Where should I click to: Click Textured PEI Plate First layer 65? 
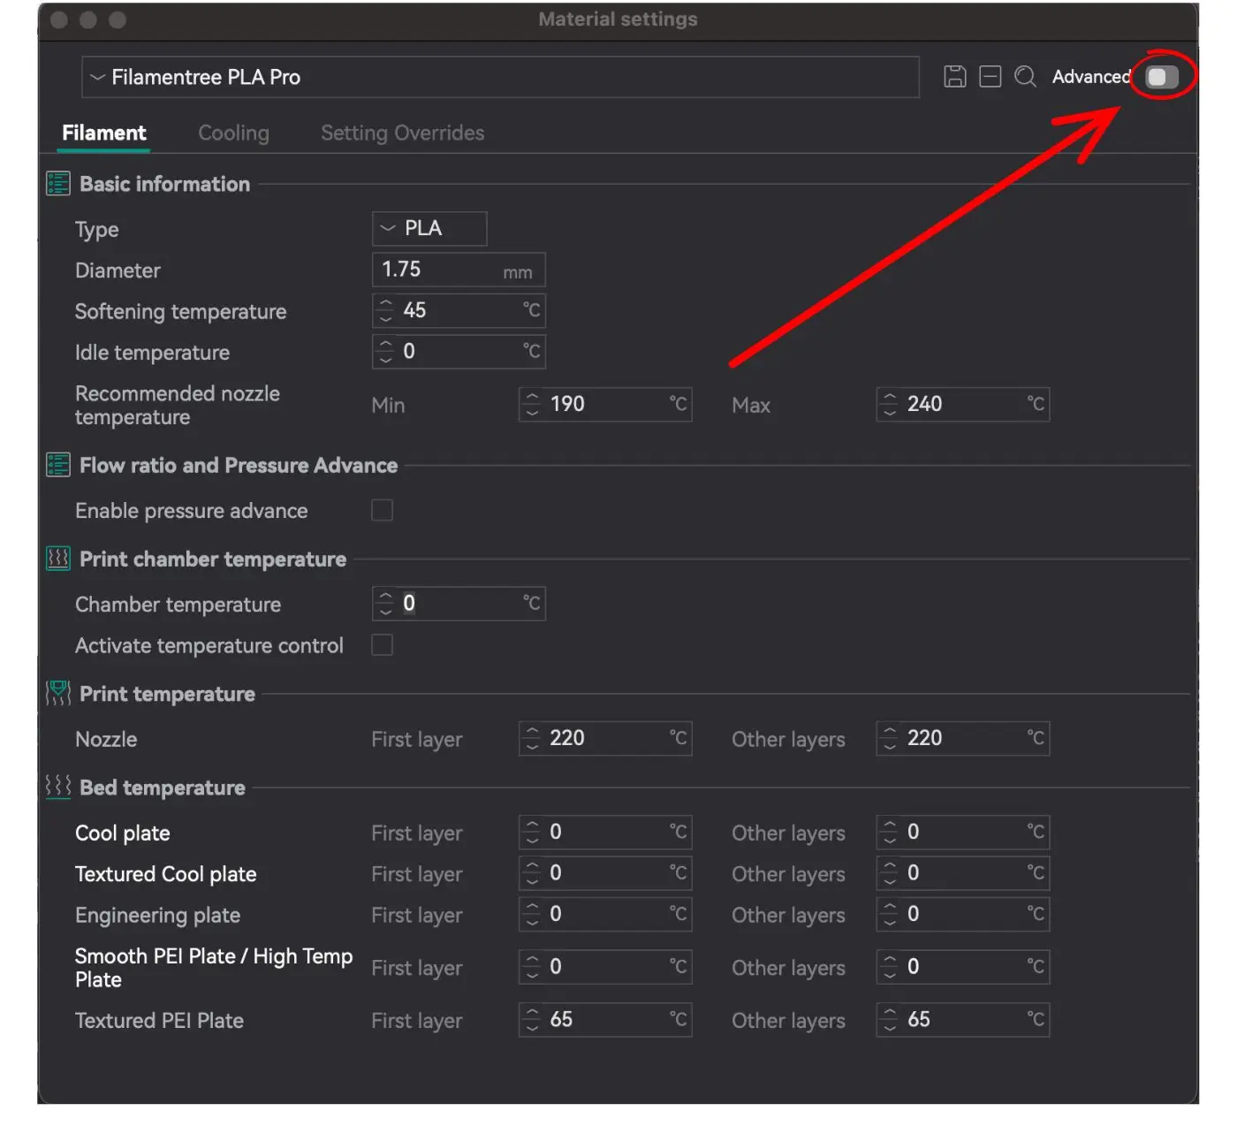(x=605, y=1019)
